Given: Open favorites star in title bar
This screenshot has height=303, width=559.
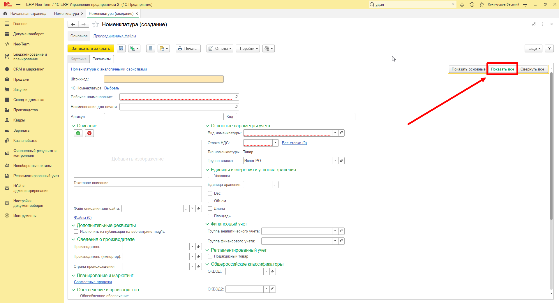Looking at the screenshot, I should (x=482, y=4).
